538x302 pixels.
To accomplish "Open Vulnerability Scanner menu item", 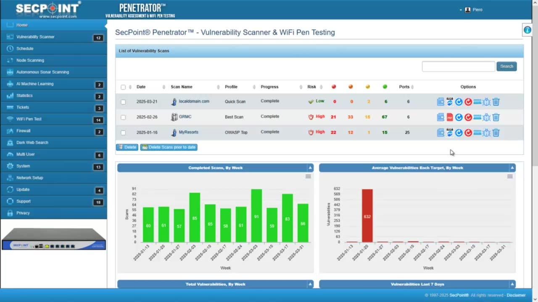I will [53, 37].
